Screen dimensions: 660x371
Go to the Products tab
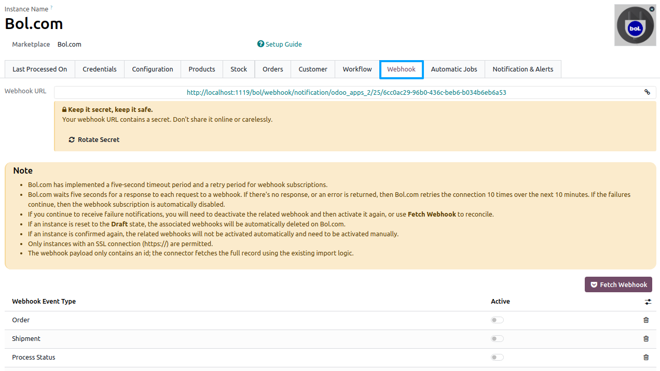tap(202, 69)
